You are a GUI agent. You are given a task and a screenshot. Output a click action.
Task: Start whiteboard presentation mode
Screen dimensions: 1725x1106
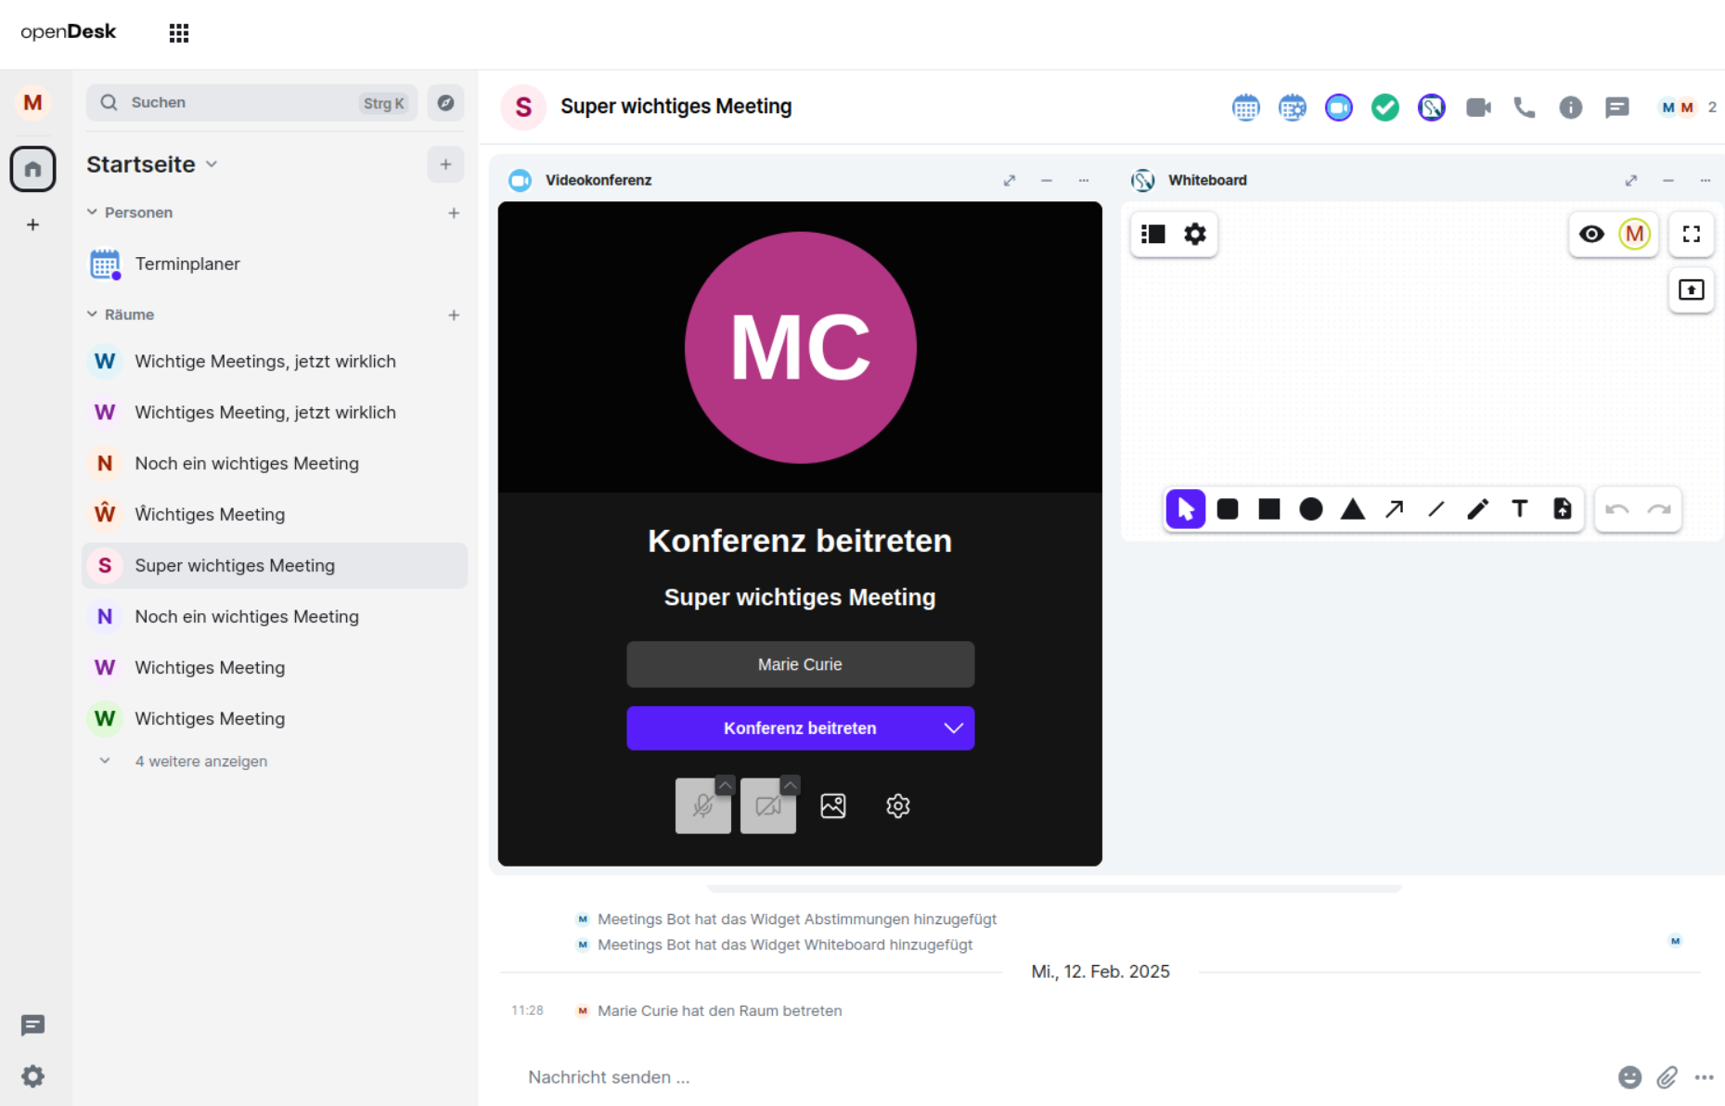click(x=1692, y=290)
